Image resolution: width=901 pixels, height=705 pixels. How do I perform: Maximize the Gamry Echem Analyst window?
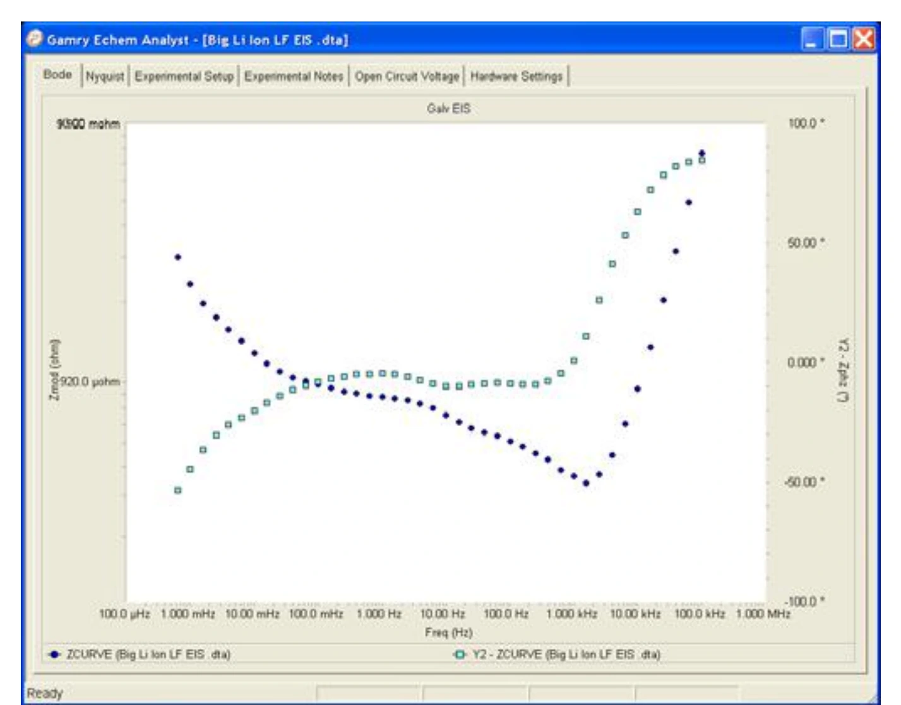pos(839,40)
